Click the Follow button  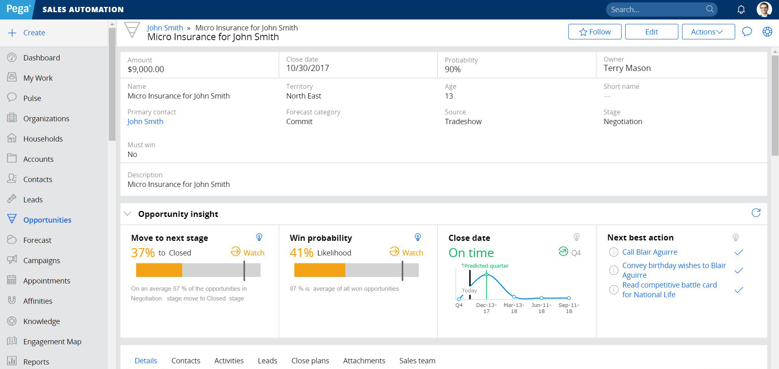[594, 32]
